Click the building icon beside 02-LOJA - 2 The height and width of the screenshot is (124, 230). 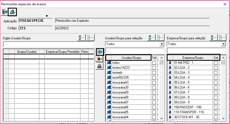170,68
